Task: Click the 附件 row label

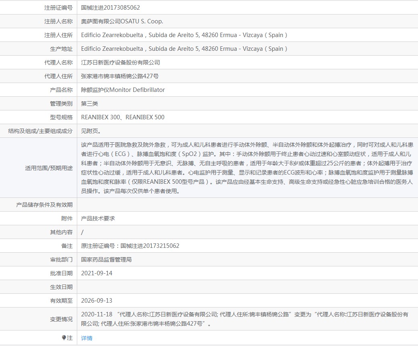Action: (x=67, y=218)
